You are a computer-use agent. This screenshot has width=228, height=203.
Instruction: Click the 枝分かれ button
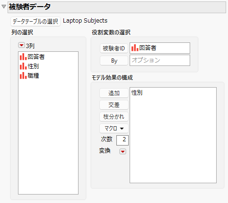114,117
